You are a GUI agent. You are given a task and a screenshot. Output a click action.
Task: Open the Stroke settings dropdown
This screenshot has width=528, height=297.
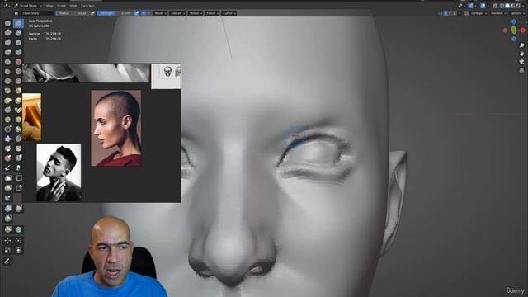[x=196, y=13]
